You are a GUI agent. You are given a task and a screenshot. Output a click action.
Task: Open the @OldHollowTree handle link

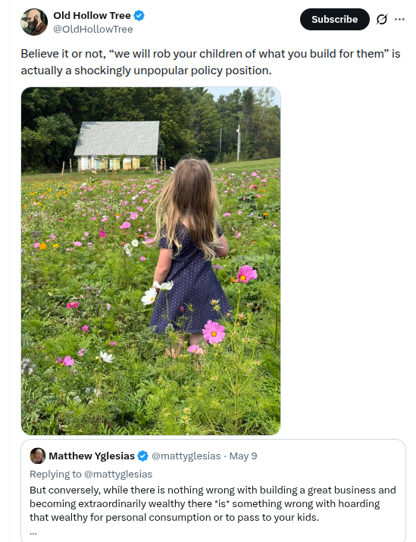click(92, 30)
